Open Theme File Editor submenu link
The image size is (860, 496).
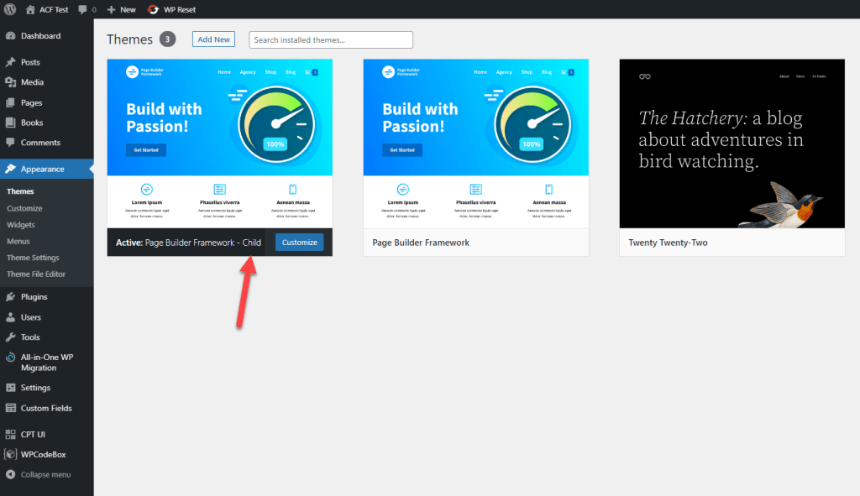(x=35, y=274)
